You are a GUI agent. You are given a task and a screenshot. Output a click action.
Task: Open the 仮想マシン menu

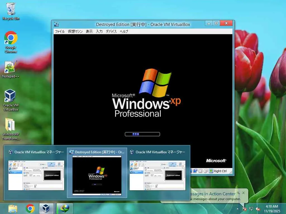point(75,31)
